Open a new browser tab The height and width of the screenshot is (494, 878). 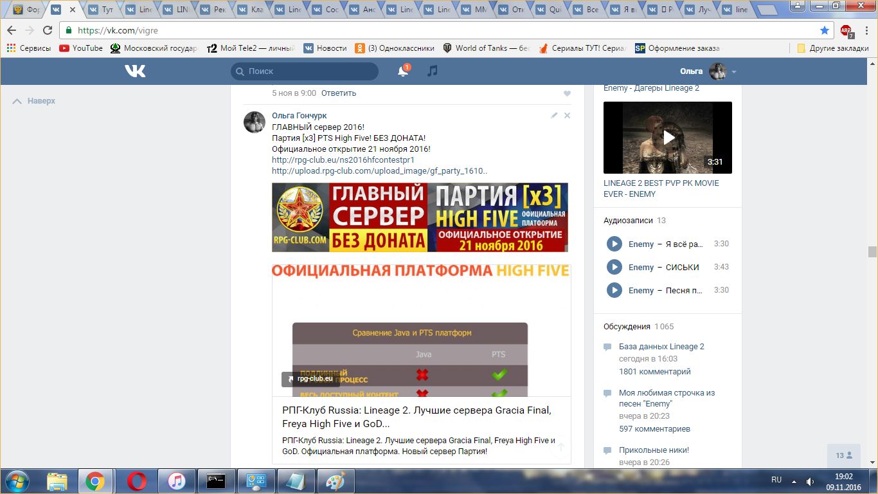pos(767,10)
